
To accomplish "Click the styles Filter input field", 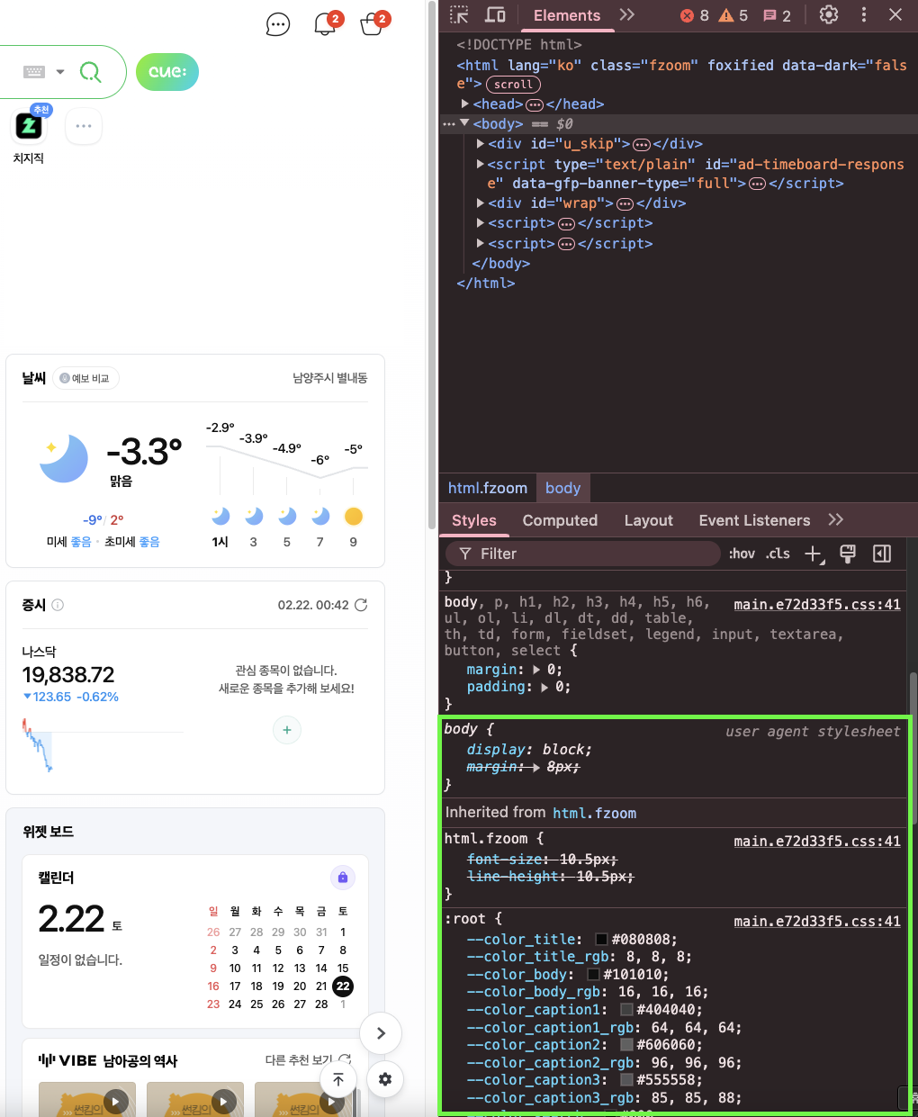I will (583, 554).
